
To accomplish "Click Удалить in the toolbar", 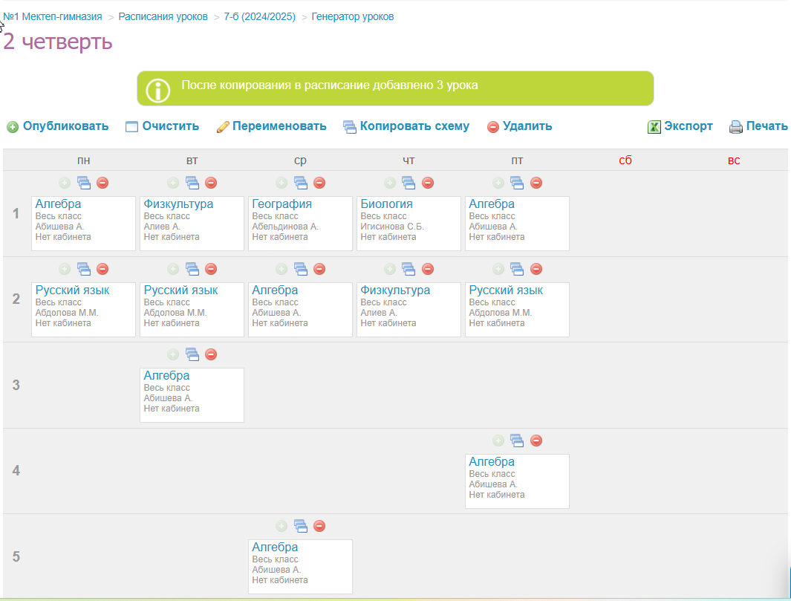I will pyautogui.click(x=520, y=126).
